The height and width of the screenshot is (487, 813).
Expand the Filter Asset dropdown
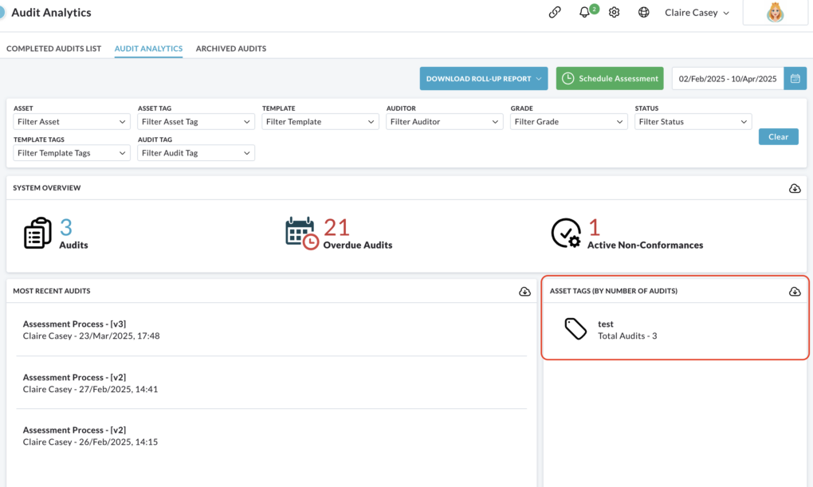point(72,122)
